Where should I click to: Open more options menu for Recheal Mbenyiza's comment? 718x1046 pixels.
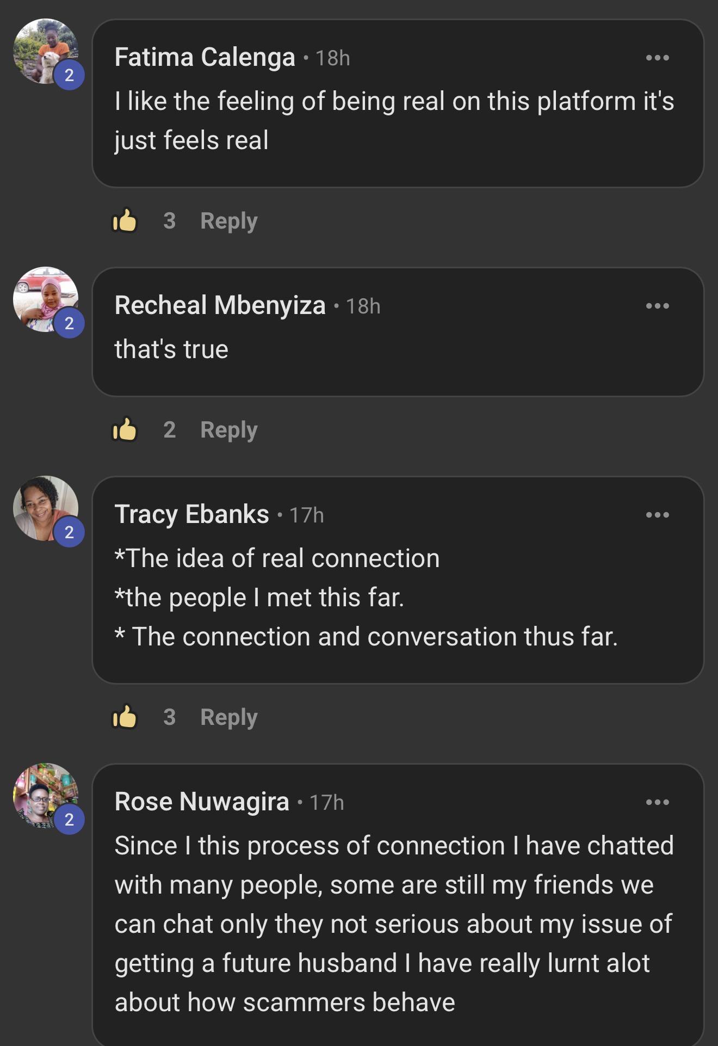(657, 306)
